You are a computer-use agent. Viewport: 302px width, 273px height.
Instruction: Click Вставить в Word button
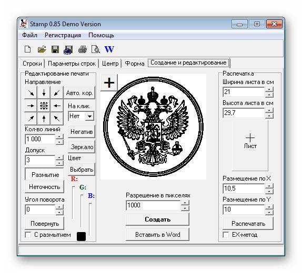pyautogui.click(x=157, y=235)
